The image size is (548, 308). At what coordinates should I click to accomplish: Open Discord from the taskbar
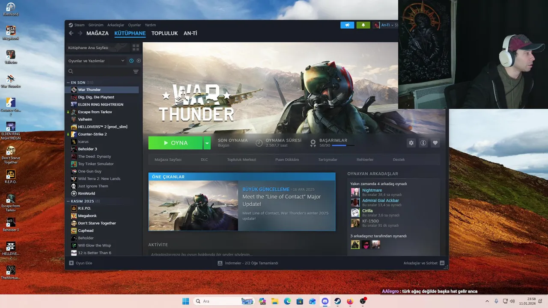(x=325, y=301)
